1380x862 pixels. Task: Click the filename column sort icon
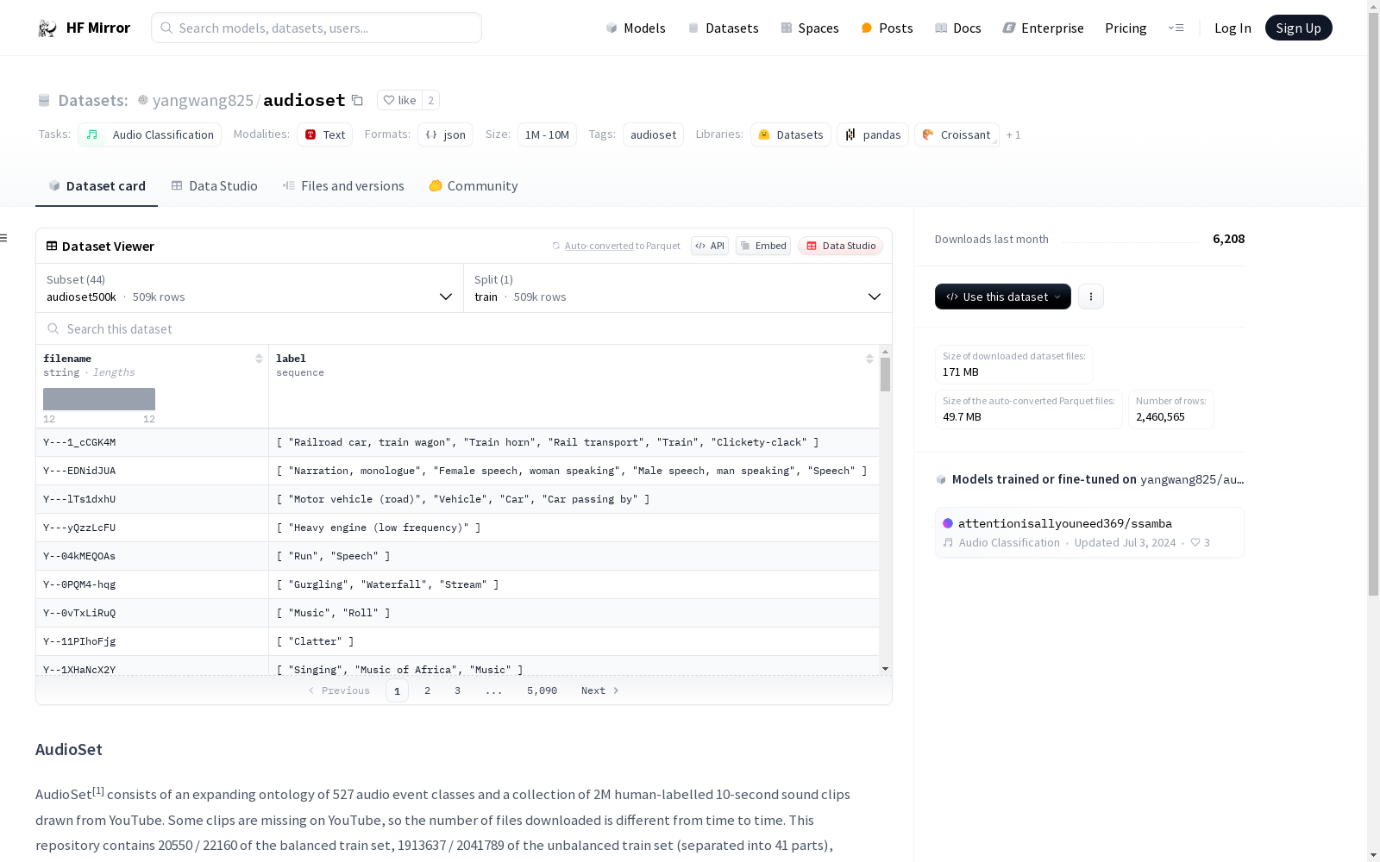coord(259,359)
